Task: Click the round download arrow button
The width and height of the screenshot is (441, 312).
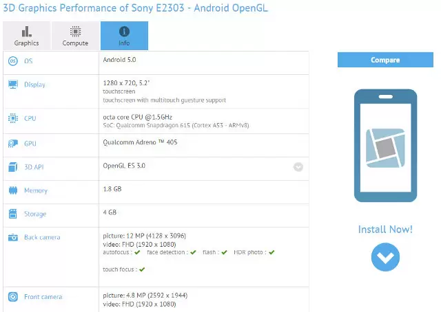Action: (x=385, y=257)
